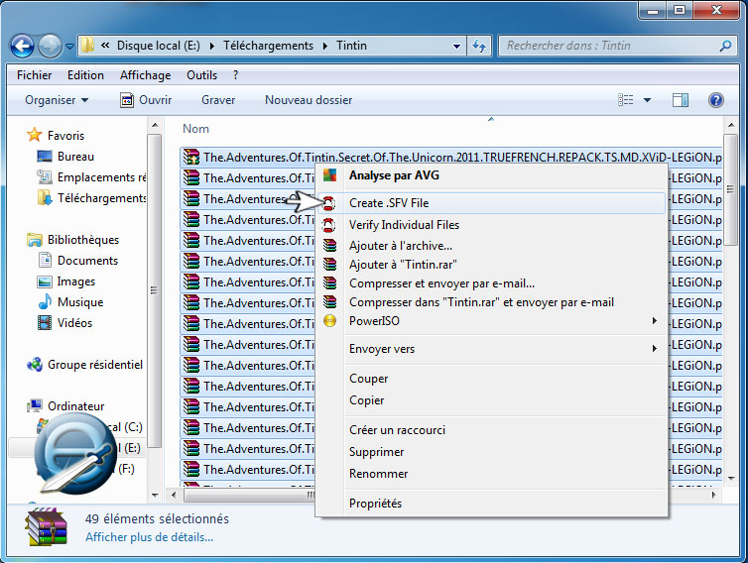This screenshot has width=748, height=563.
Task: Click the Forward navigation arrow
Action: [x=50, y=47]
